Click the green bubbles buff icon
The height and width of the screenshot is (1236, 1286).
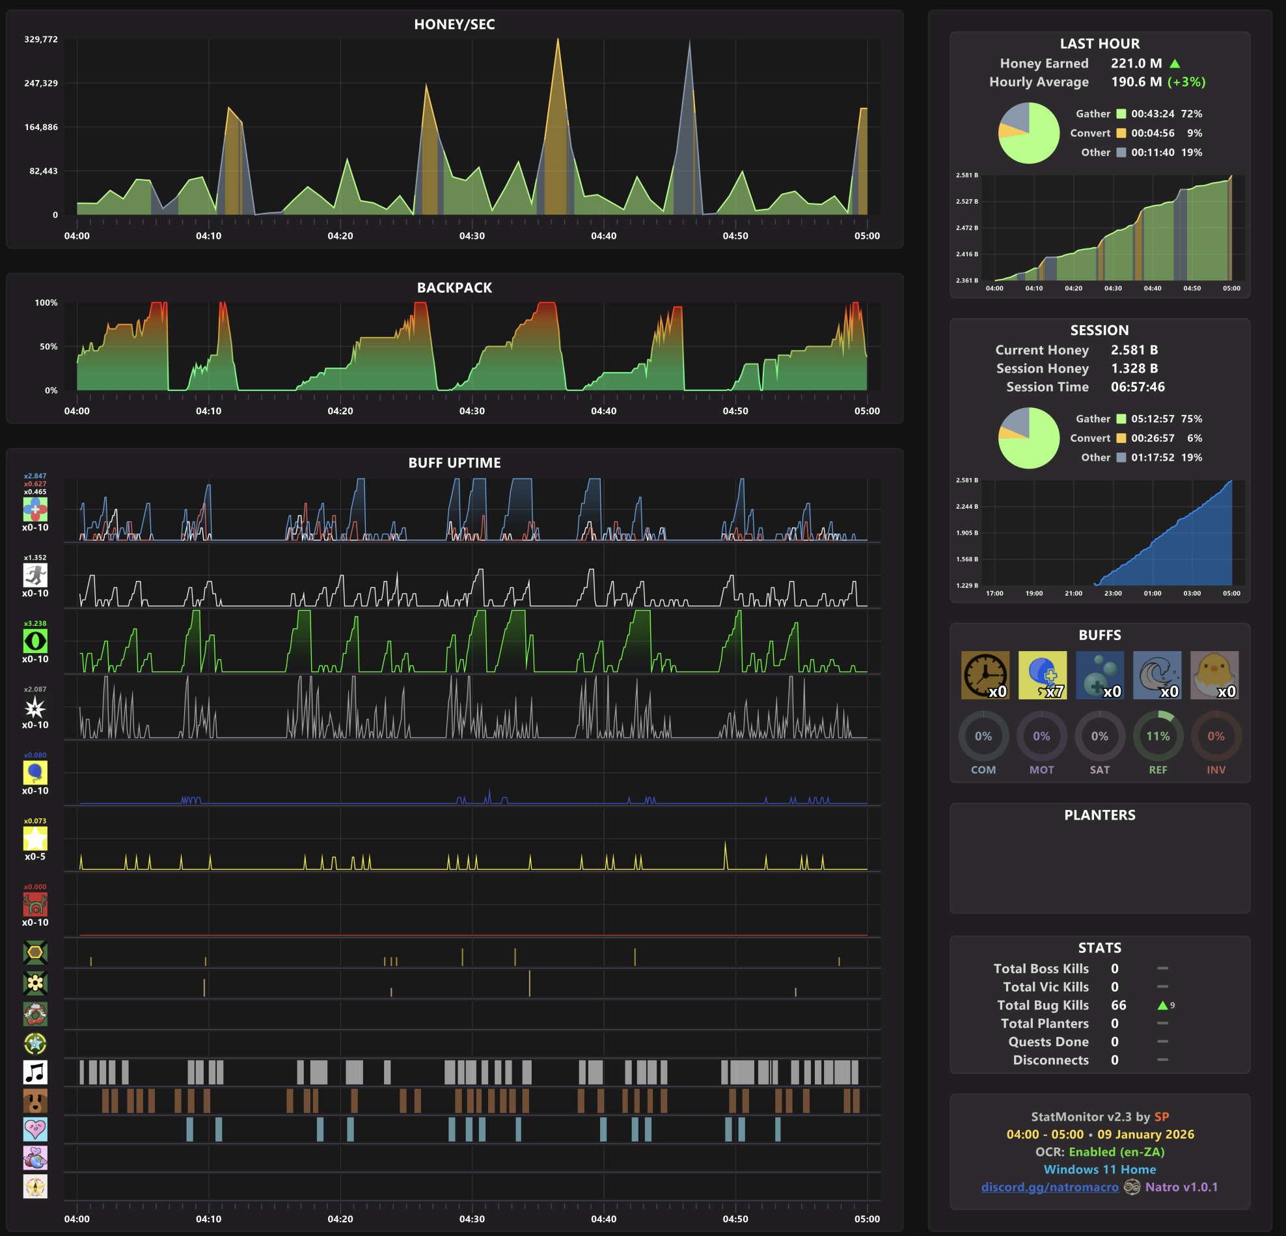point(1100,675)
